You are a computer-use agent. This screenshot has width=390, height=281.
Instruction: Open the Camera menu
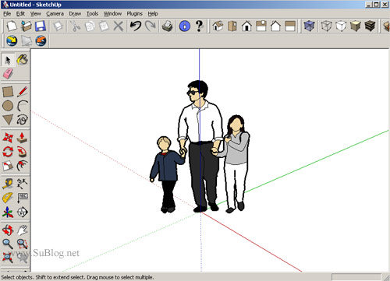tap(55, 14)
